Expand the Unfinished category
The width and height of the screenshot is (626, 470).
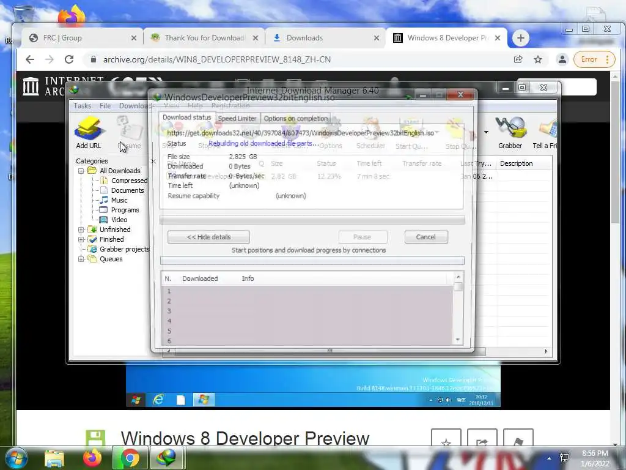coord(81,230)
